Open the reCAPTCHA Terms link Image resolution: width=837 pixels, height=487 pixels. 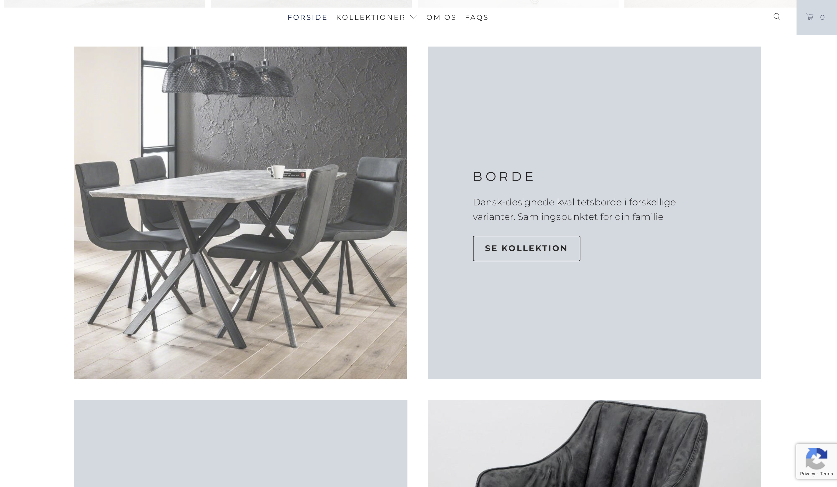(x=826, y=474)
